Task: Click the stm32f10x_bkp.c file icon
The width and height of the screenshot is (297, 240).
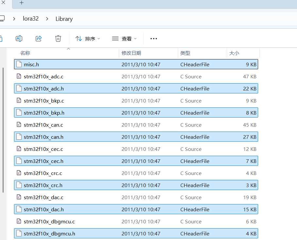Action: pyautogui.click(x=19, y=100)
